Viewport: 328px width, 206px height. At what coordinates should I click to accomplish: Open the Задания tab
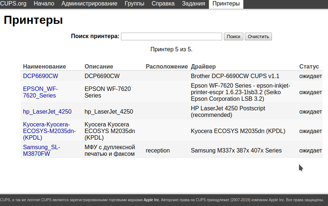[x=194, y=4]
